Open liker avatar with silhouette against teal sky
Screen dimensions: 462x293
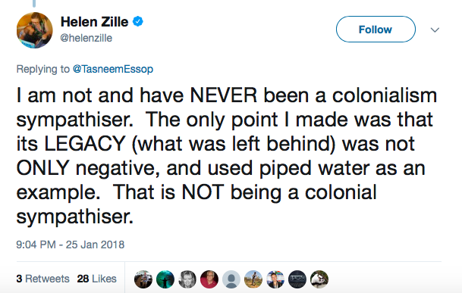click(165, 279)
